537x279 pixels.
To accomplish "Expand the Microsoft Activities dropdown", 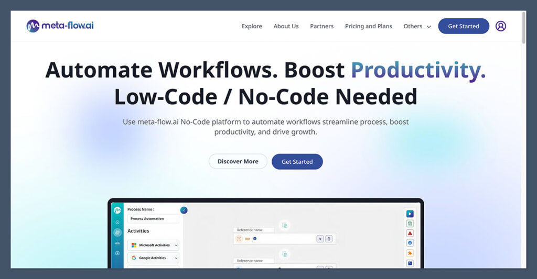I will (x=153, y=245).
